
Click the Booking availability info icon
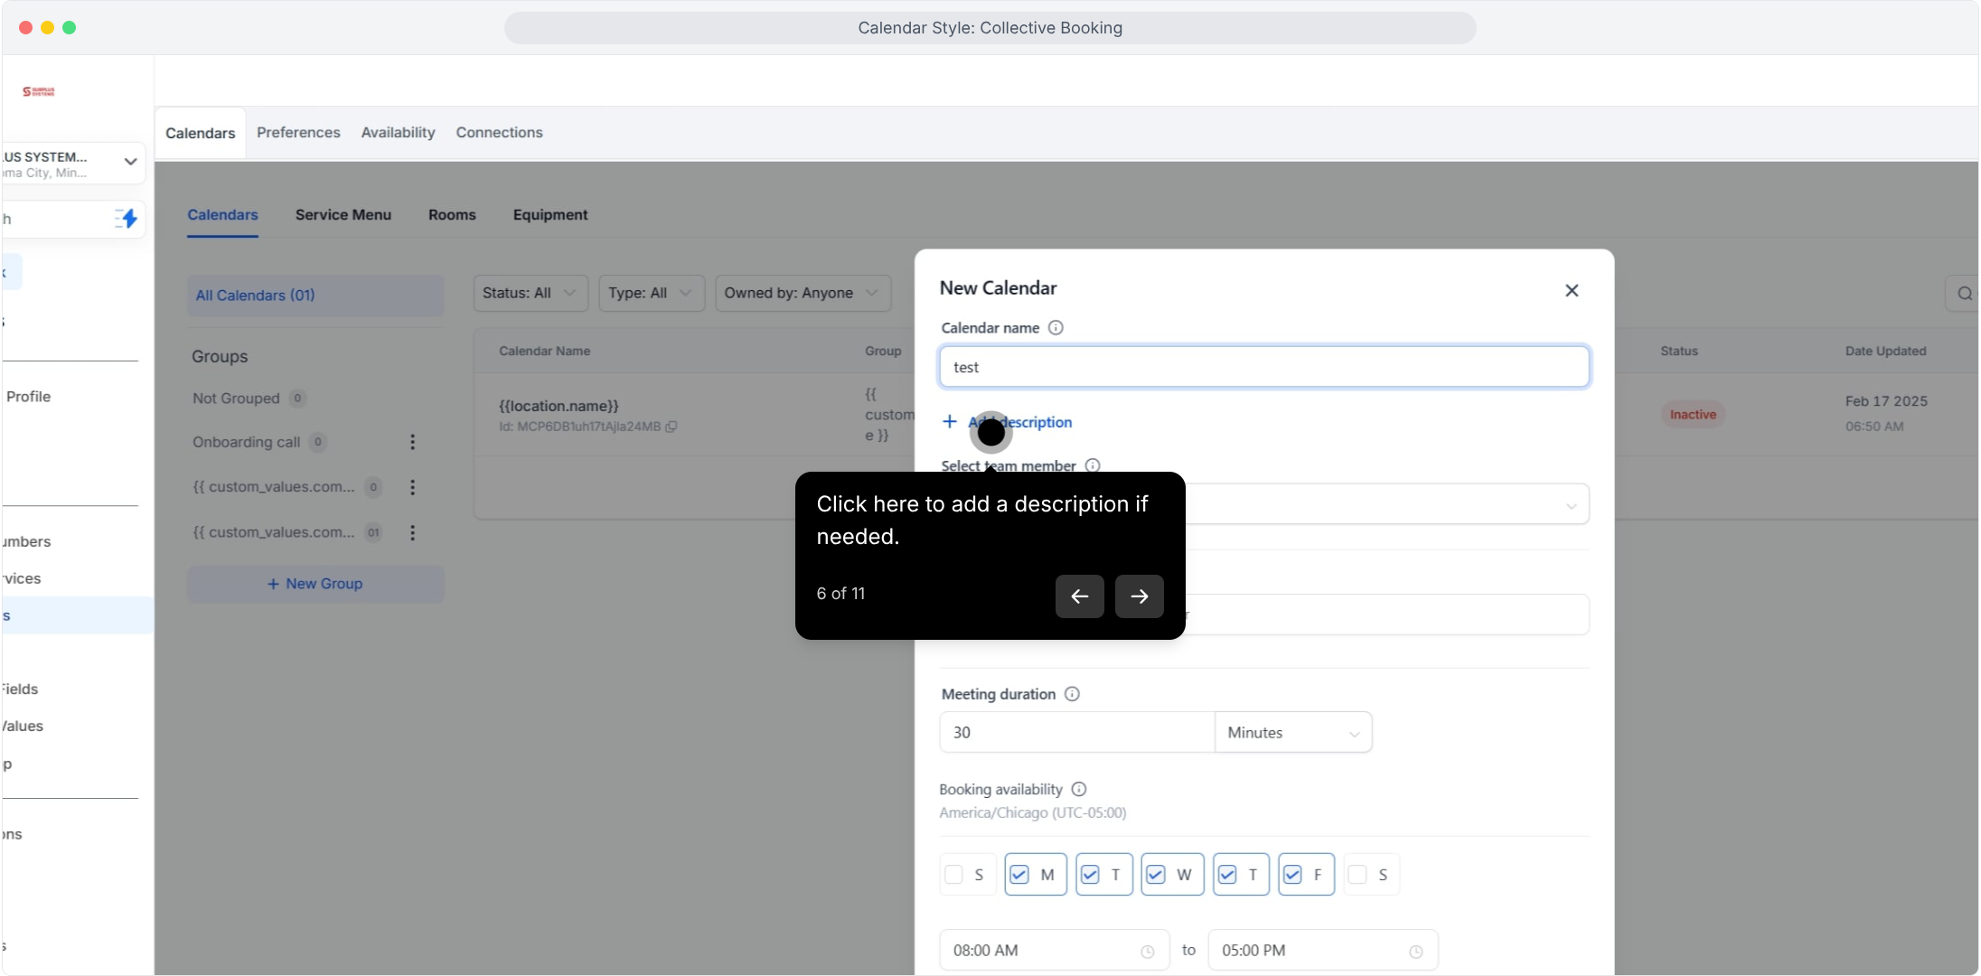1078,789
